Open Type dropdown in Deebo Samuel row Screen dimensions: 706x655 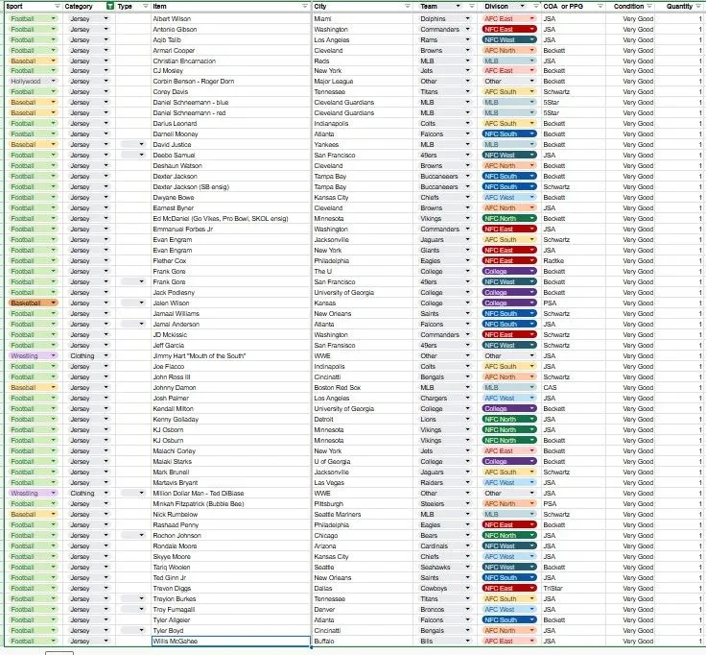pyautogui.click(x=141, y=155)
